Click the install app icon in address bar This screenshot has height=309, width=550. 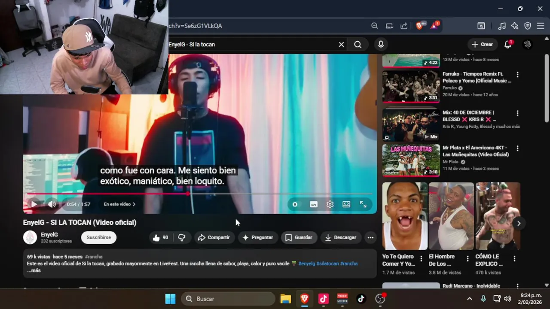[x=389, y=26]
